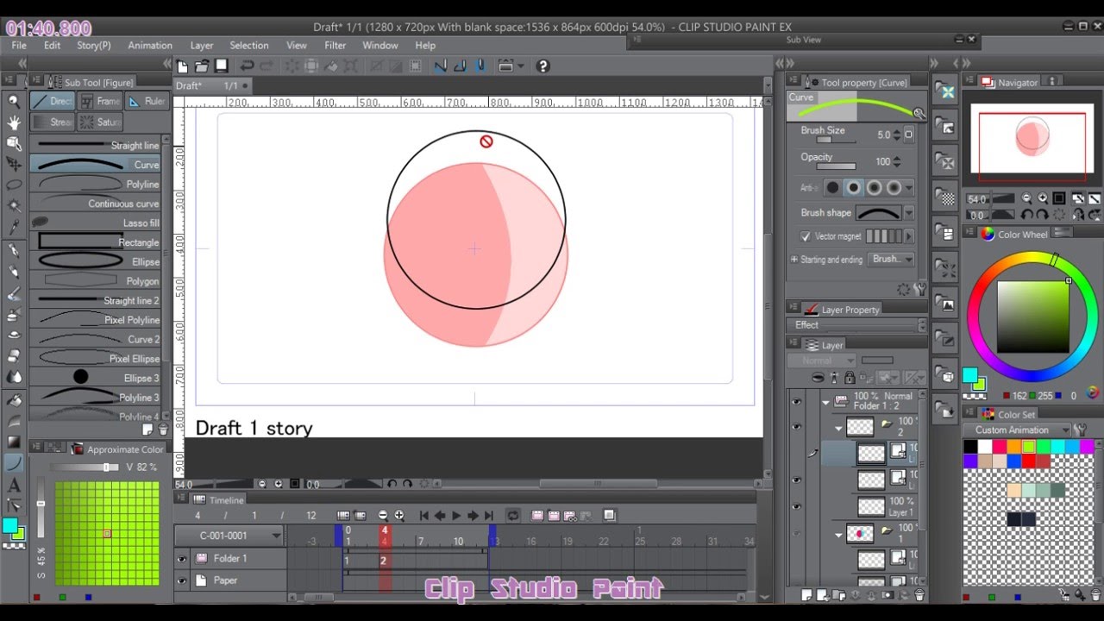Open the Animation menu
This screenshot has height=621, width=1104.
coord(150,46)
